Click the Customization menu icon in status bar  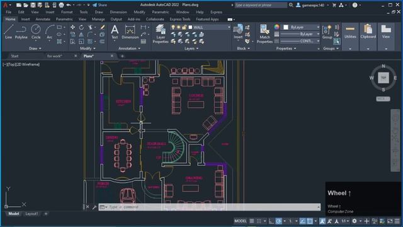point(397,221)
